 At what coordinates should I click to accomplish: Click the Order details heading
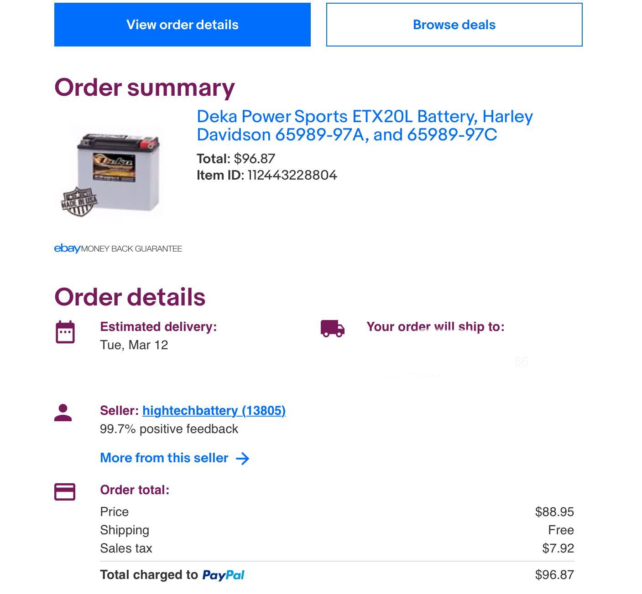click(130, 297)
